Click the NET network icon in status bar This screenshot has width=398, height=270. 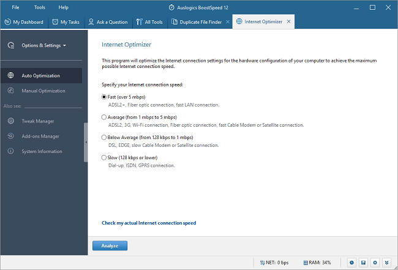point(262,263)
